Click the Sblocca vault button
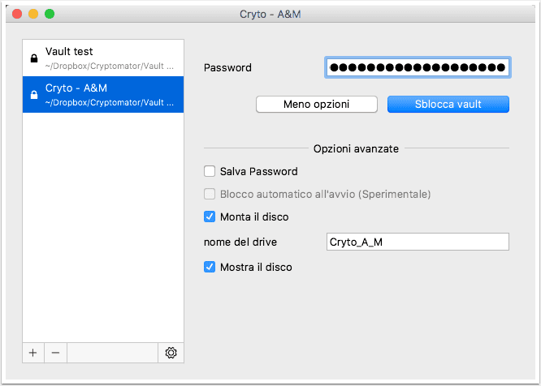This screenshot has width=541, height=386. click(448, 104)
